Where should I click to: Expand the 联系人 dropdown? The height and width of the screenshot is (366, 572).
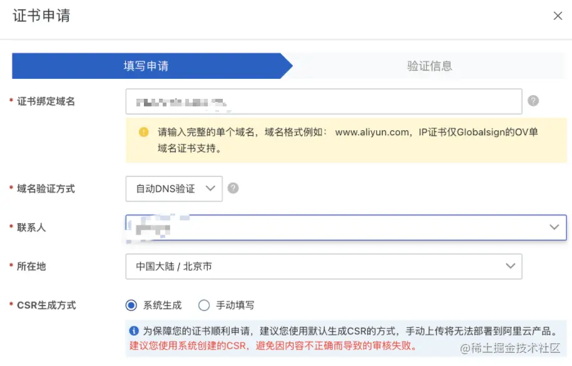point(346,228)
